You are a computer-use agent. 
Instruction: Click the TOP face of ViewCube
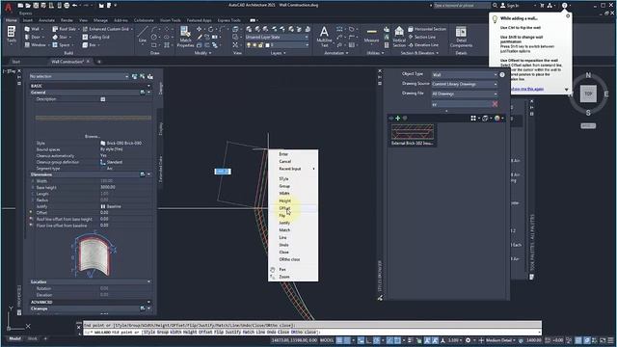pos(588,94)
